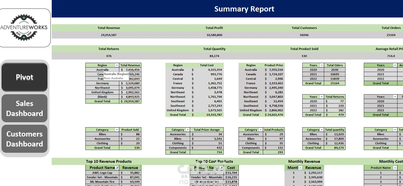Select Total Profit value 10,580,800

click(x=214, y=35)
